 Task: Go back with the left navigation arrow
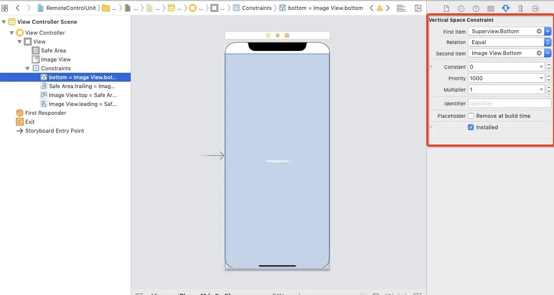point(18,8)
